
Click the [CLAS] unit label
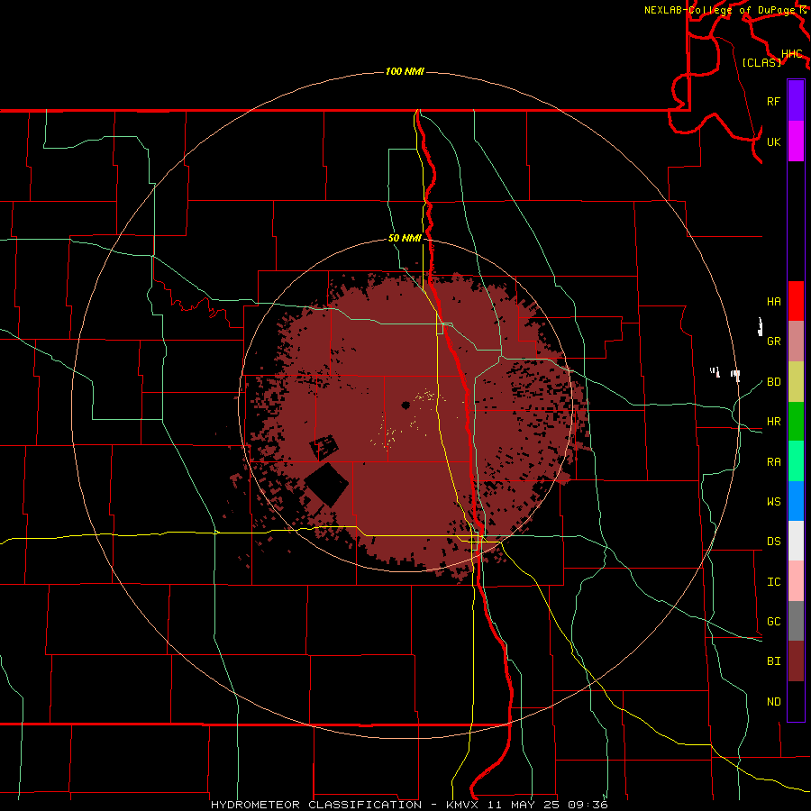(761, 62)
